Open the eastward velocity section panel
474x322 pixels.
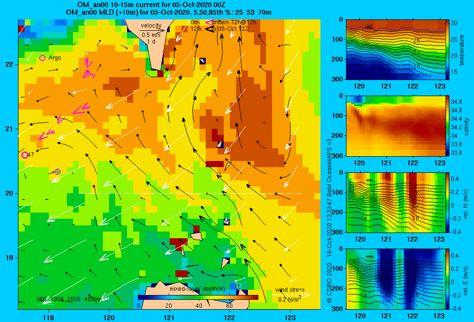click(x=395, y=279)
